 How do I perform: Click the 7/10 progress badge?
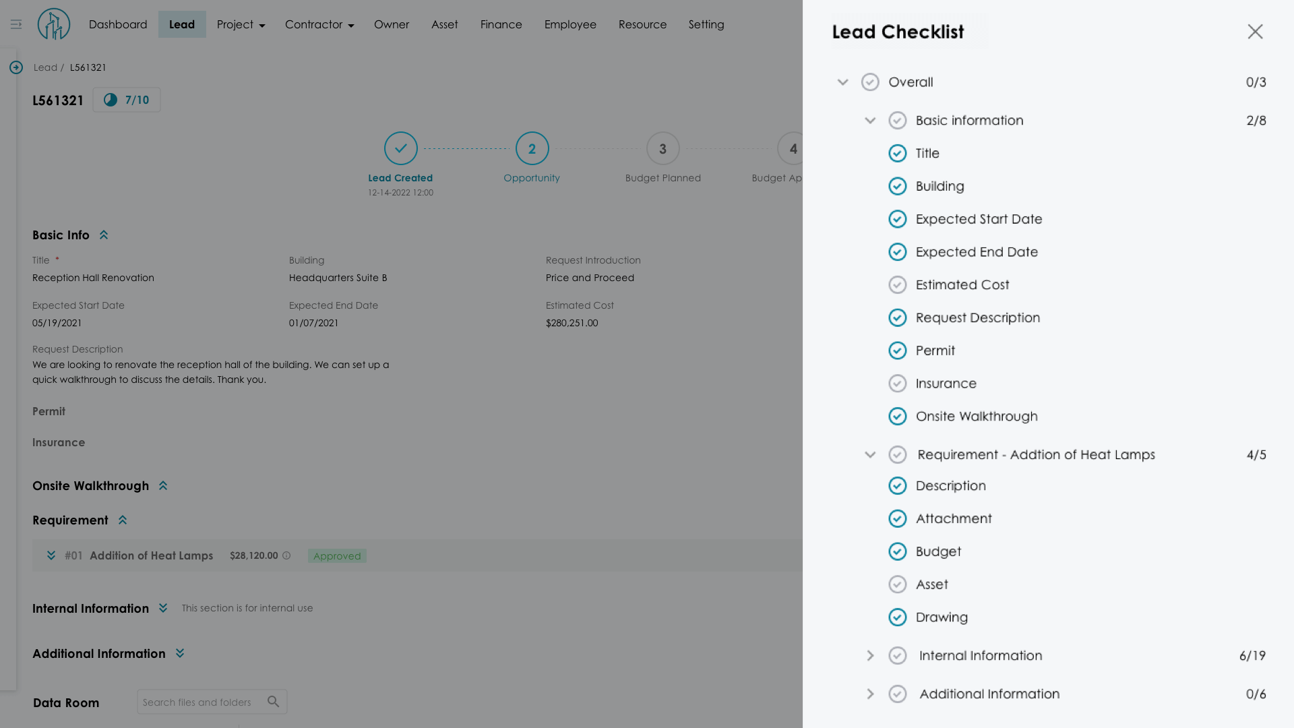[127, 100]
